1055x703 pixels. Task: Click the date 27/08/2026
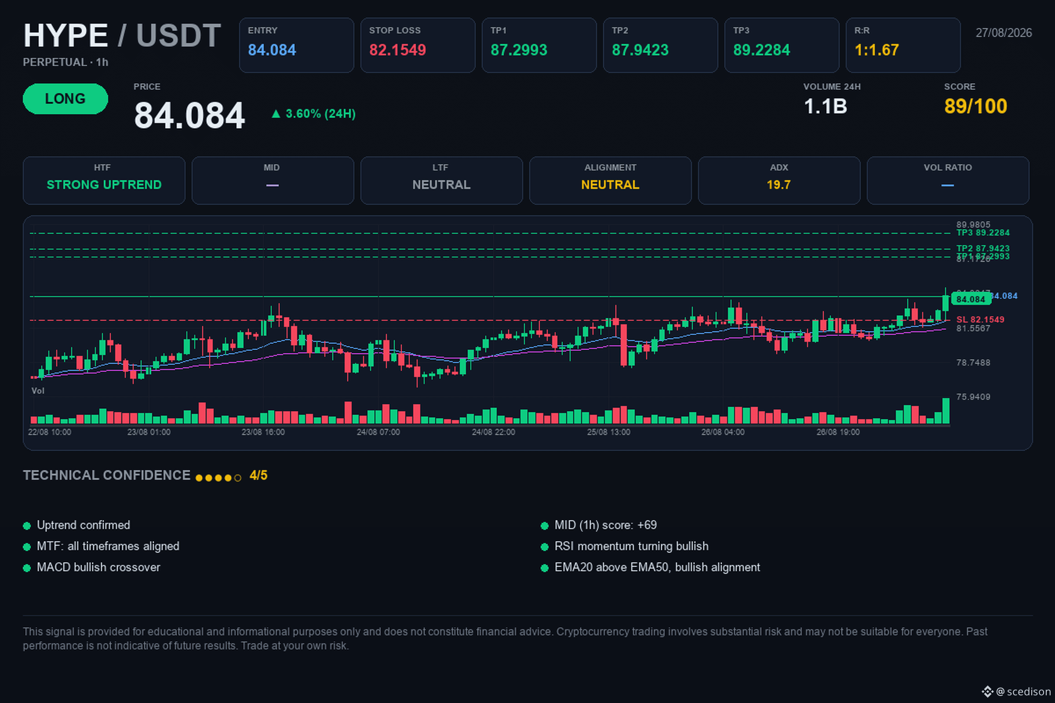pyautogui.click(x=1004, y=33)
